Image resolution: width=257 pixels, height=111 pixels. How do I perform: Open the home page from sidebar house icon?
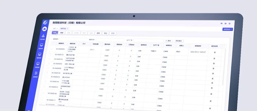pos(44,29)
